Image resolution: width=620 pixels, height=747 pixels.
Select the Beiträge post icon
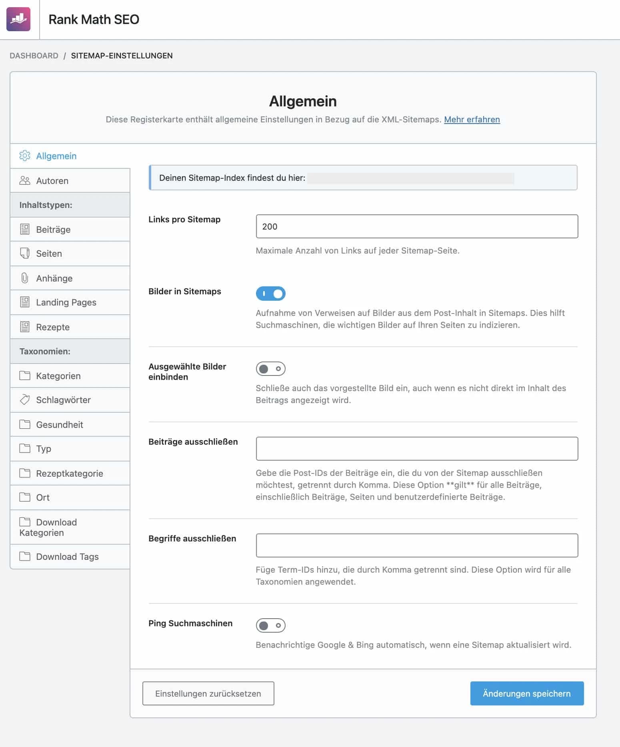[x=25, y=229]
